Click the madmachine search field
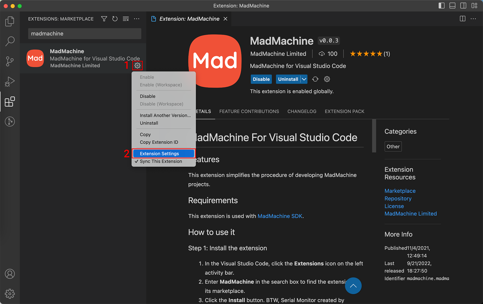 point(85,34)
